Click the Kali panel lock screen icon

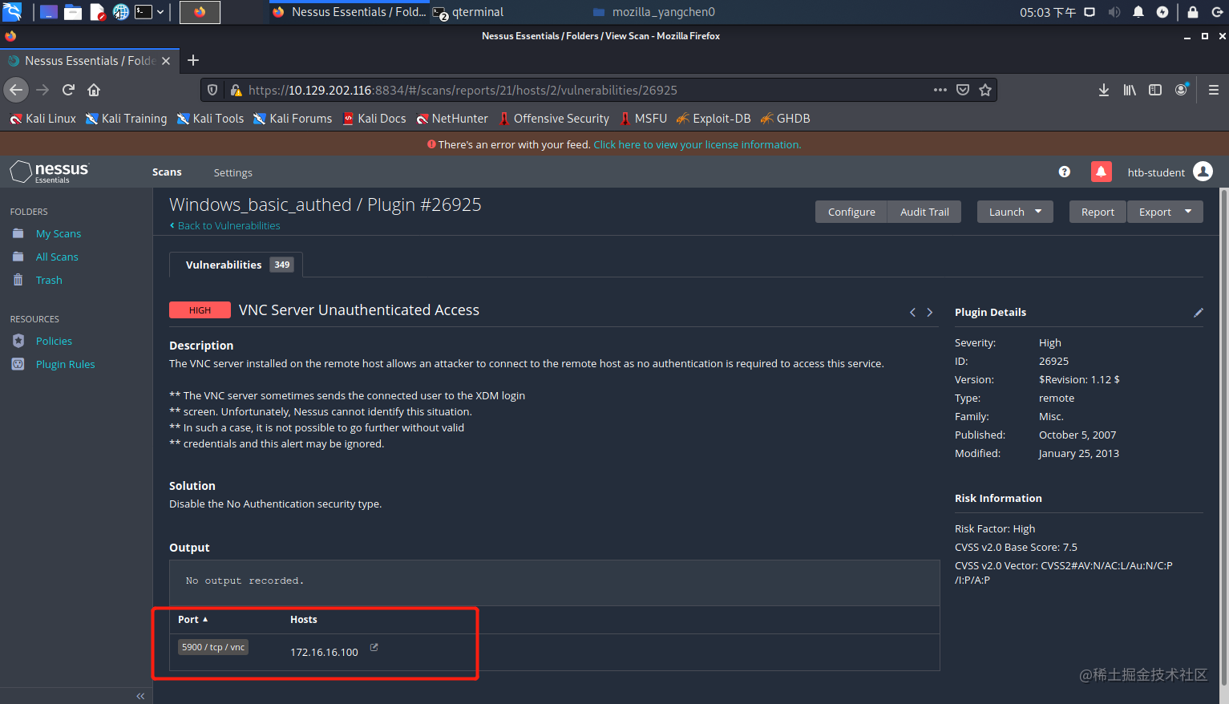pyautogui.click(x=1193, y=12)
